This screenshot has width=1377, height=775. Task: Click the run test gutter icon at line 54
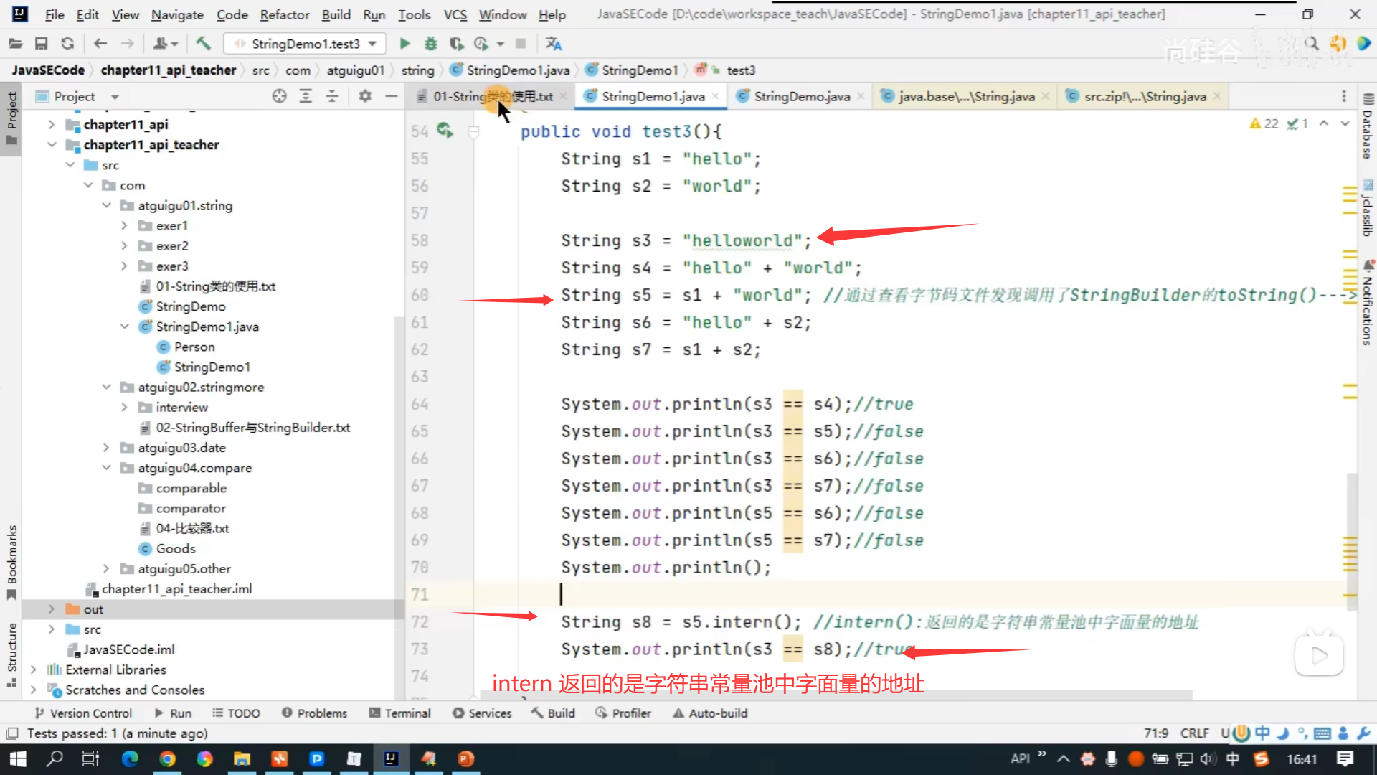pos(445,131)
